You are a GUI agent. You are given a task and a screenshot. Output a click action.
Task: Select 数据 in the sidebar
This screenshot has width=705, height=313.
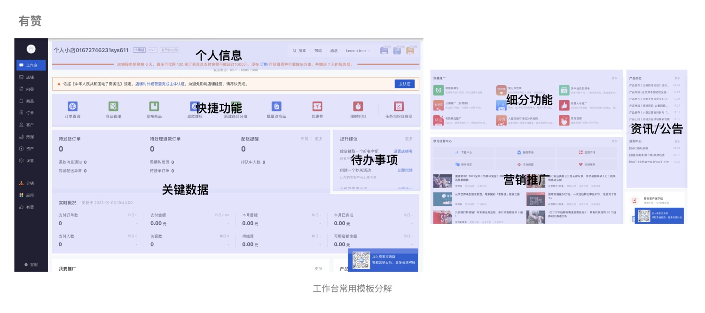pyautogui.click(x=26, y=137)
